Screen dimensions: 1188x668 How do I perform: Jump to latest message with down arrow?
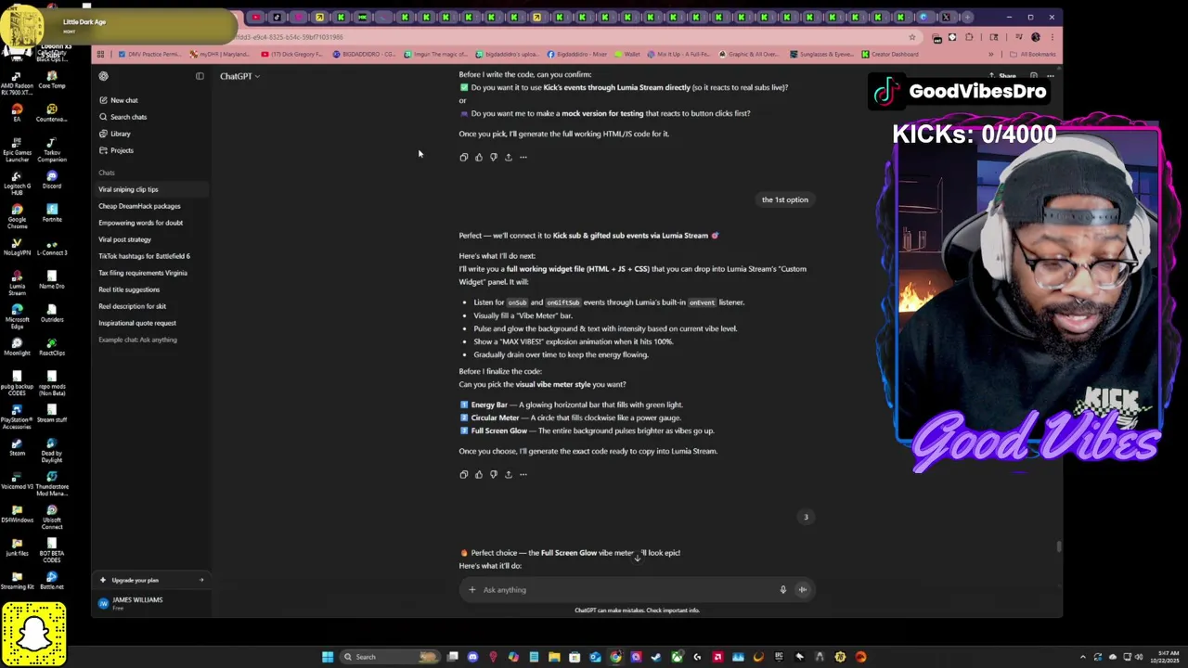[637, 558]
